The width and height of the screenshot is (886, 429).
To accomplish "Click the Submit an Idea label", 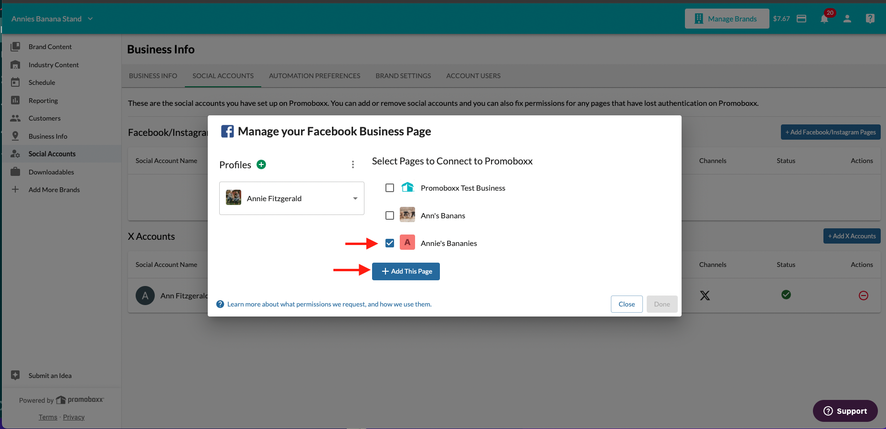I will (x=50, y=376).
